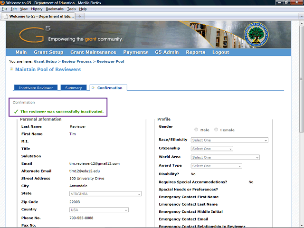Viewport: 304px width, 228px height.
Task: Click the successfully inactivated message
Action: (x=62, y=112)
